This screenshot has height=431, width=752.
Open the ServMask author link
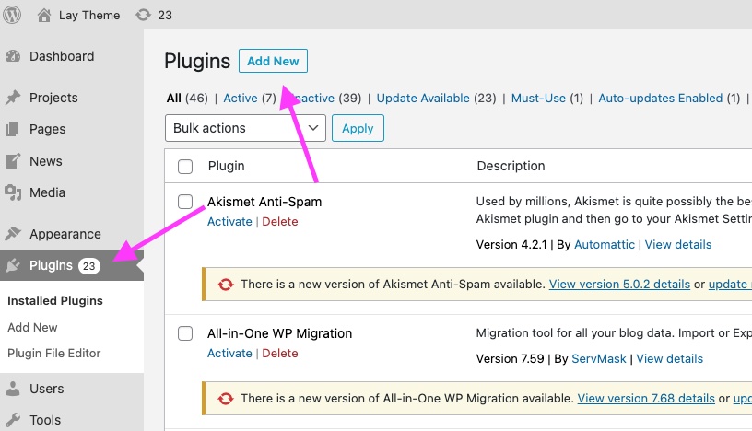pos(599,359)
